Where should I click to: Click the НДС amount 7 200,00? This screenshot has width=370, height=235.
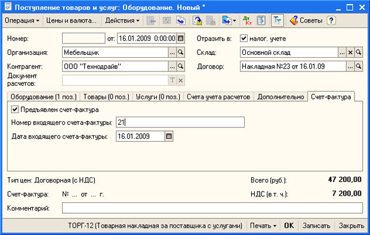(x=347, y=193)
